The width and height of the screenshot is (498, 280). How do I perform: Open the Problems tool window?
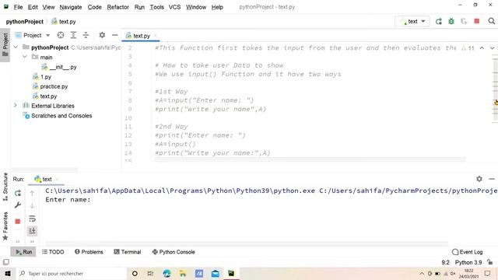(x=89, y=252)
